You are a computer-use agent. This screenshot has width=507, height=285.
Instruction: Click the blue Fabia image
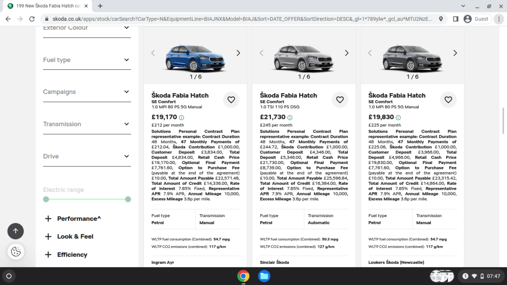[x=195, y=58]
